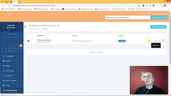
Task: Stop page loading with X button
Action: (x=9, y=5)
